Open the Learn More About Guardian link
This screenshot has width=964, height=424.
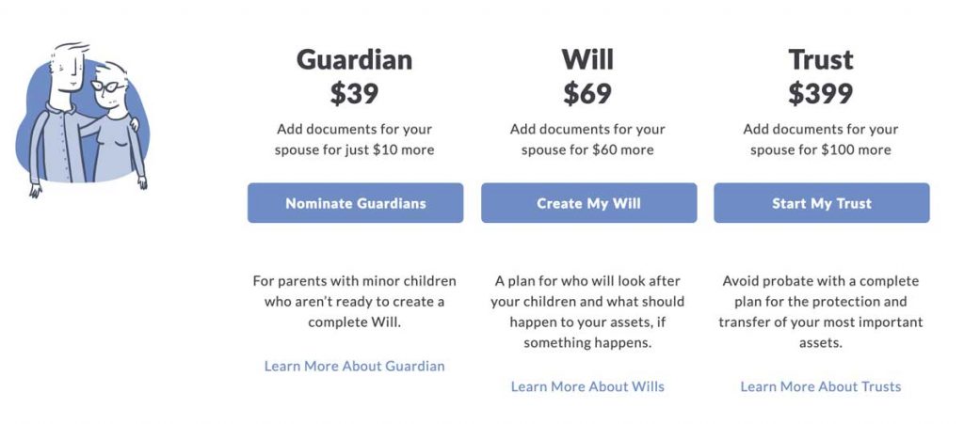(x=354, y=367)
